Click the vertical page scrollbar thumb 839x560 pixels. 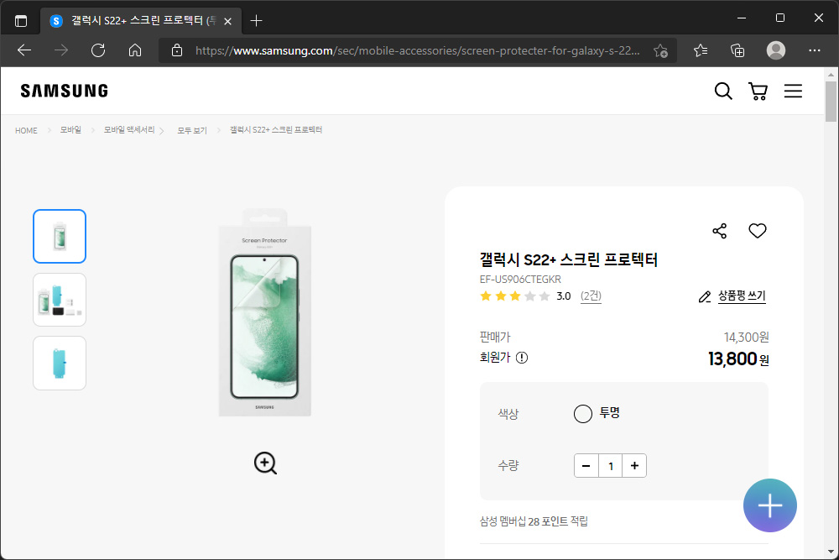coord(831,102)
